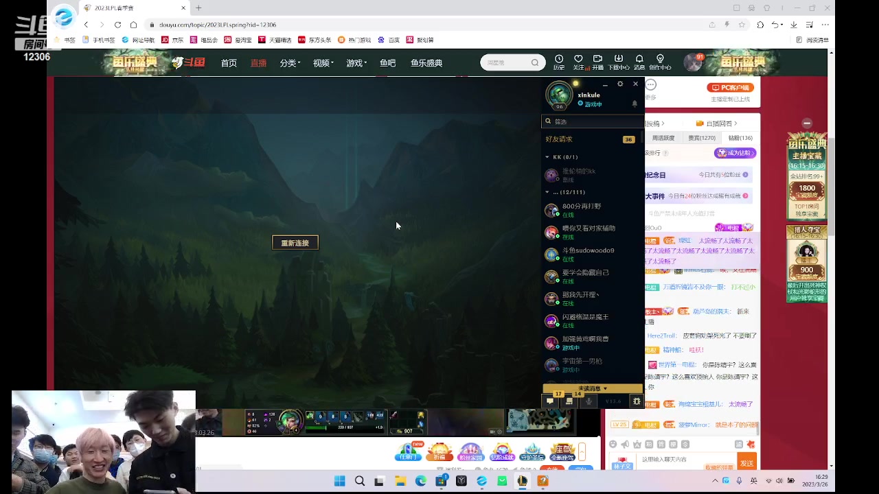Open a new browser tab
The image size is (879, 494).
198,8
